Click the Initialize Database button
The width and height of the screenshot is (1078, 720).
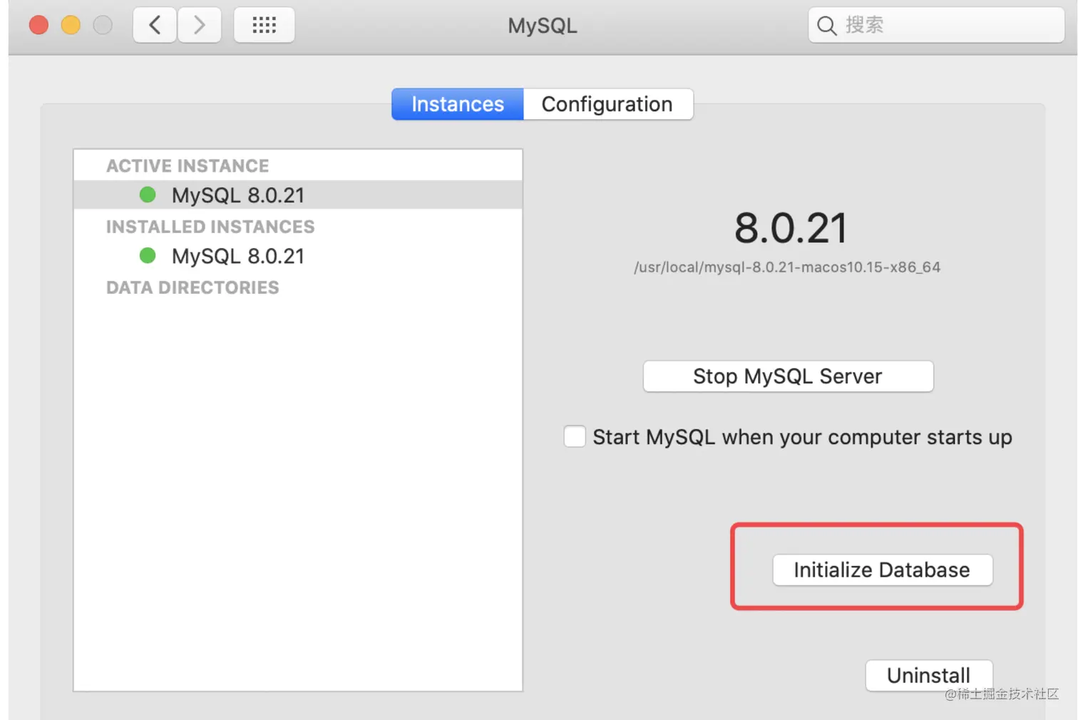tap(882, 570)
